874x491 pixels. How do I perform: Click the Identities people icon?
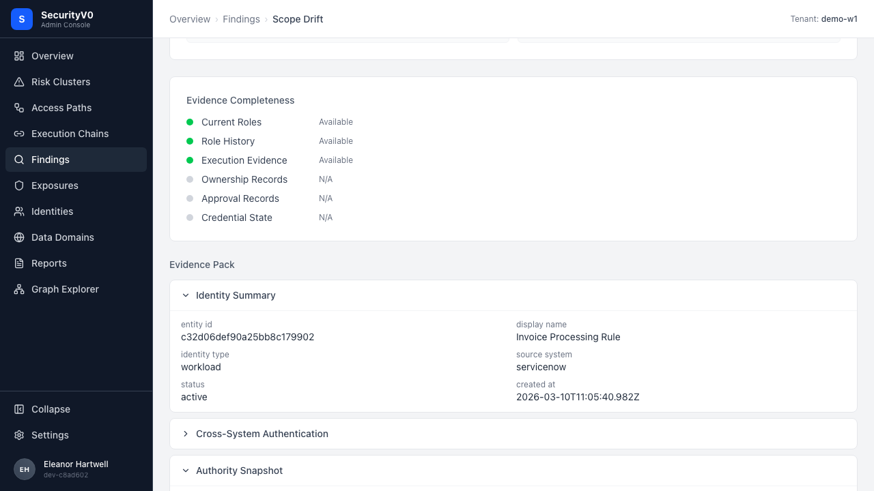pyautogui.click(x=19, y=211)
